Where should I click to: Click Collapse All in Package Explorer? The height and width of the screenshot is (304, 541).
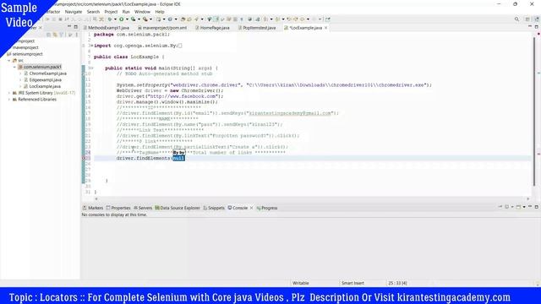tap(49, 35)
